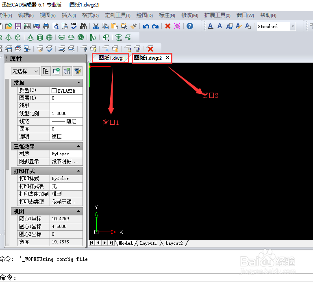Click the layer Unlock open-padlock icon

click(137, 48)
